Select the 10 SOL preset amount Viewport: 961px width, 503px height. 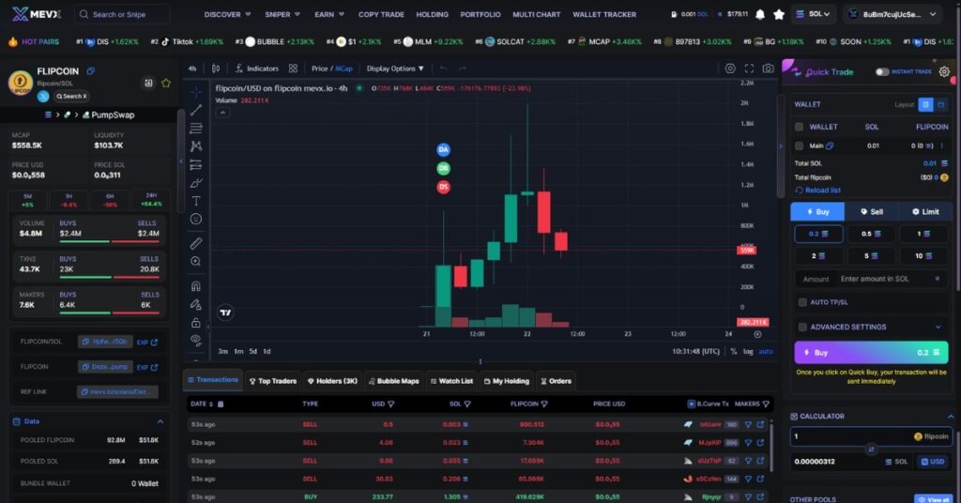(x=923, y=255)
